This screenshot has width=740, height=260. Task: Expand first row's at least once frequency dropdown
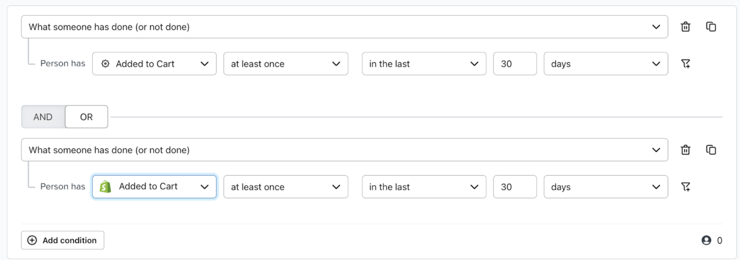pyautogui.click(x=285, y=63)
